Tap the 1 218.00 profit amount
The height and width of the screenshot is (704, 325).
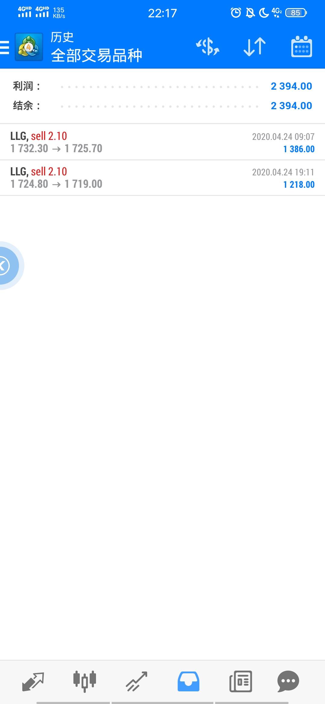pyautogui.click(x=299, y=185)
